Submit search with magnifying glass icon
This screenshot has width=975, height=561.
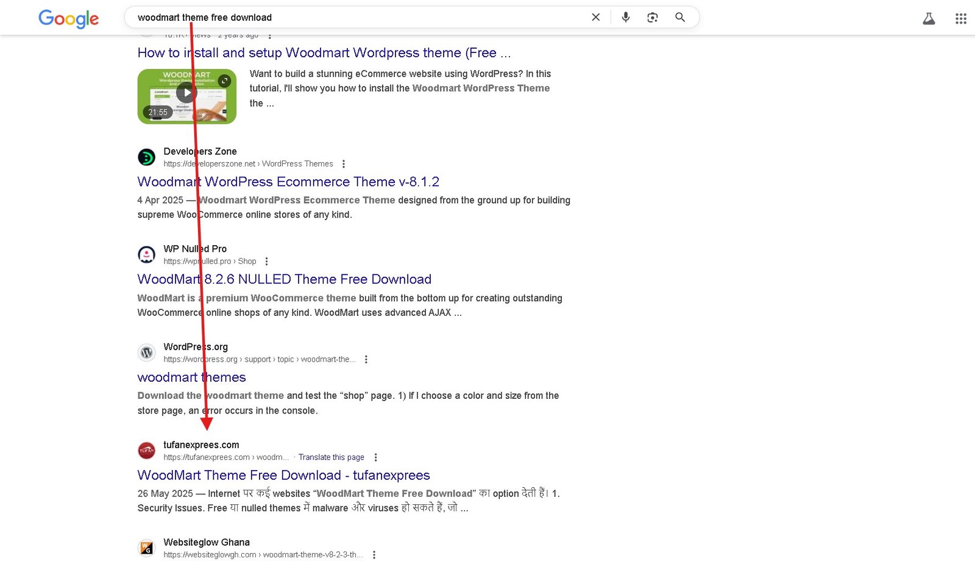pyautogui.click(x=680, y=17)
